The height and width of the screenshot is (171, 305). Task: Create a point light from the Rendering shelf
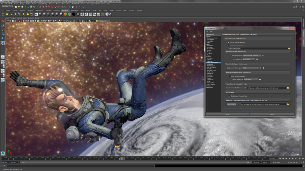15,14
